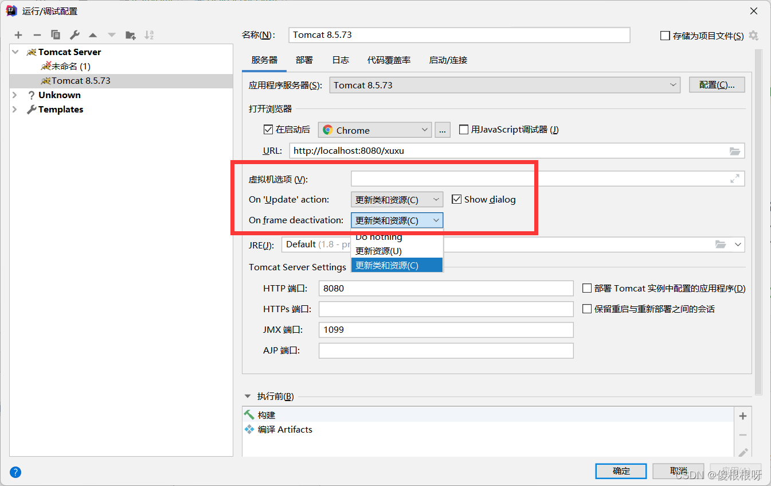This screenshot has height=486, width=771.
Task: Select 构建 before-launch task
Action: 488,415
